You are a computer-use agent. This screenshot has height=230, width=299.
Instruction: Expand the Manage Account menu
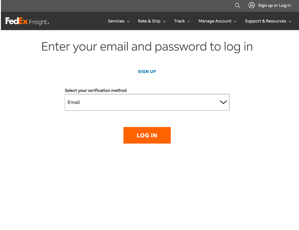pyautogui.click(x=217, y=21)
